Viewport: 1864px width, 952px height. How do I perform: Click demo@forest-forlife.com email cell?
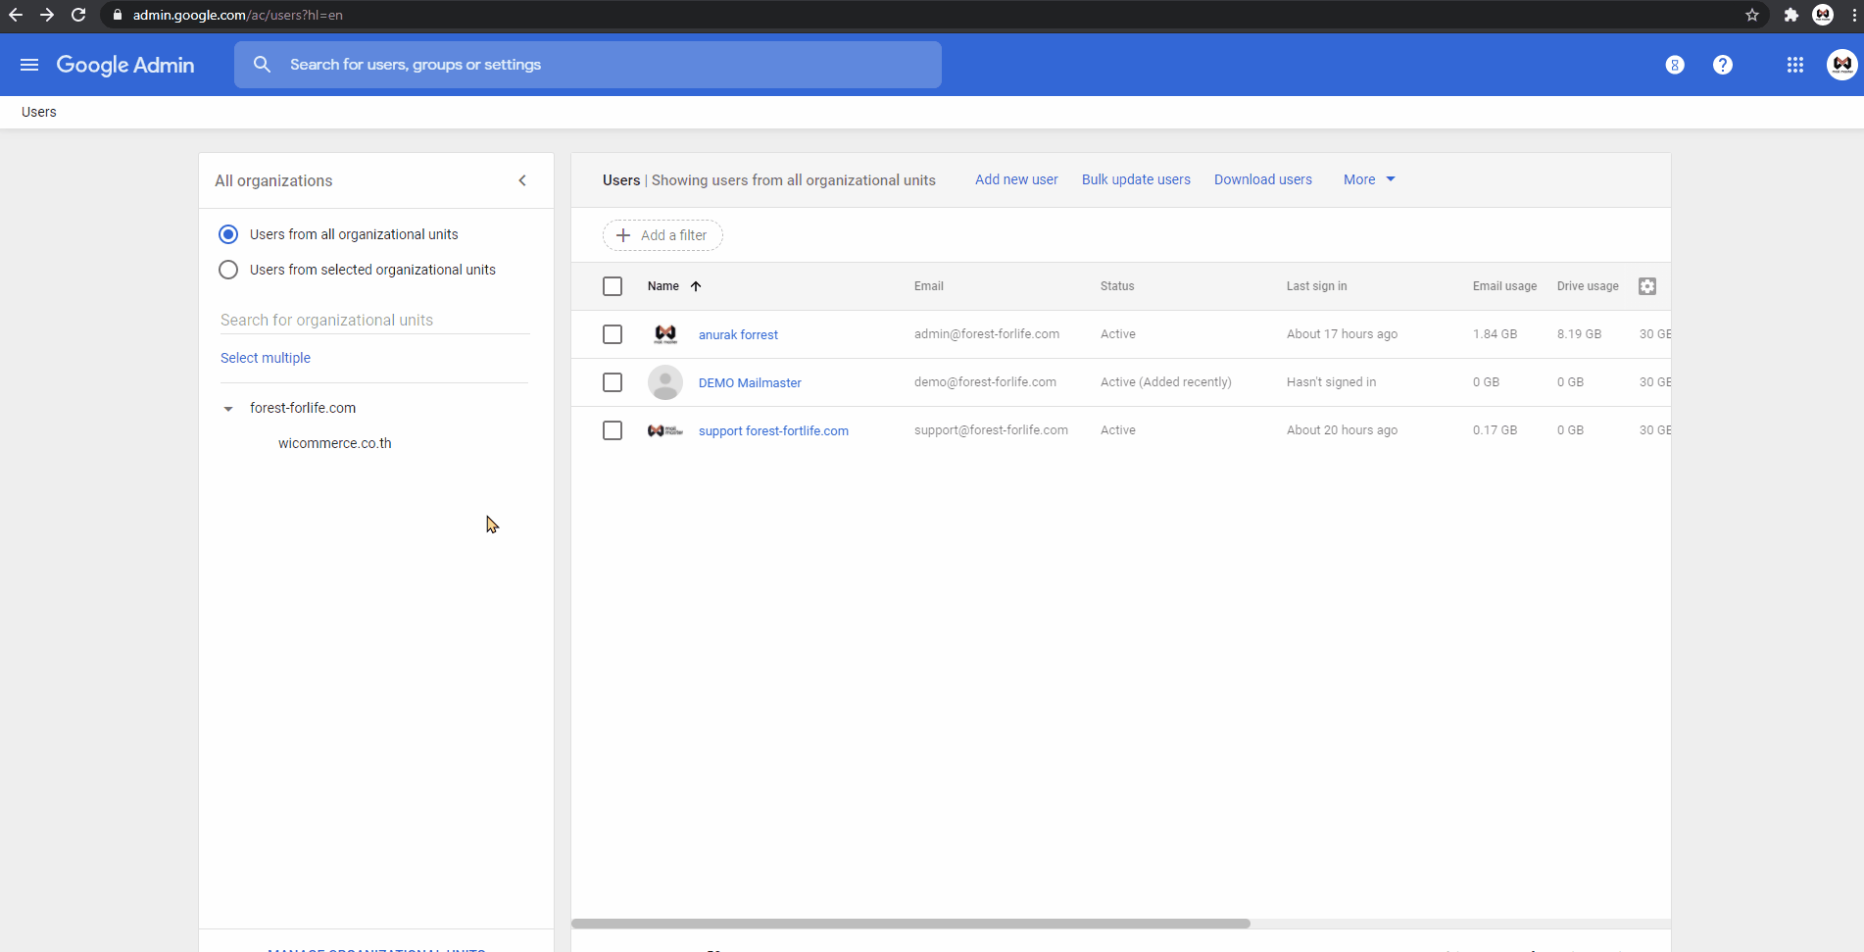coord(985,382)
